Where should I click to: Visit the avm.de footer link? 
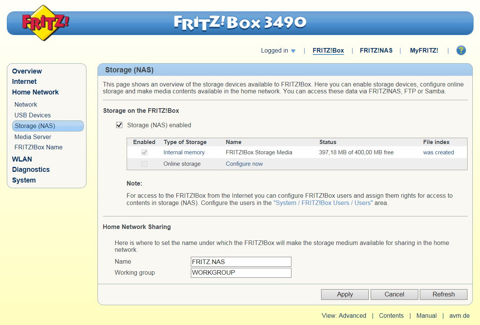tap(459, 316)
